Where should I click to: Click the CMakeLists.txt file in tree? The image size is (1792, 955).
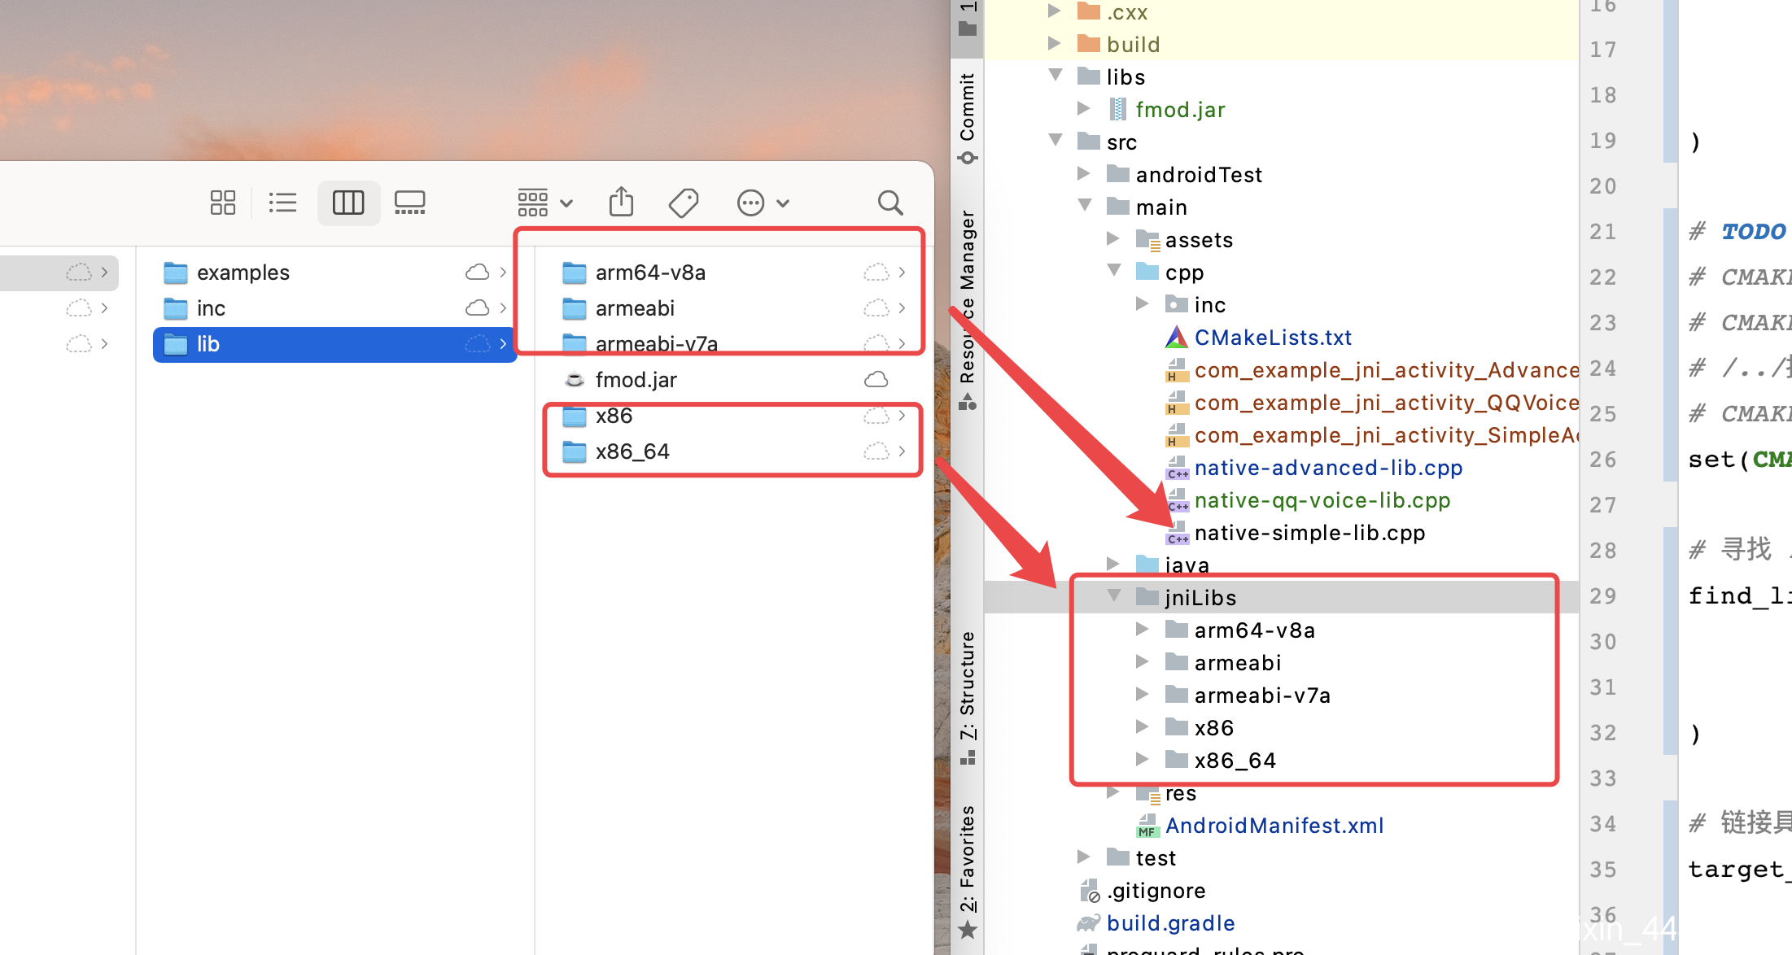point(1272,338)
